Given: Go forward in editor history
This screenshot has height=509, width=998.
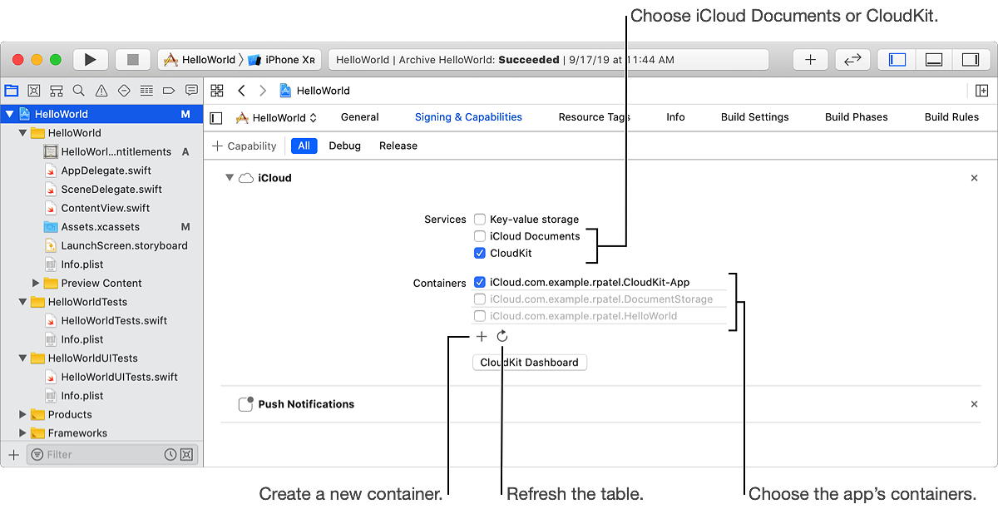Looking at the screenshot, I should 263,91.
